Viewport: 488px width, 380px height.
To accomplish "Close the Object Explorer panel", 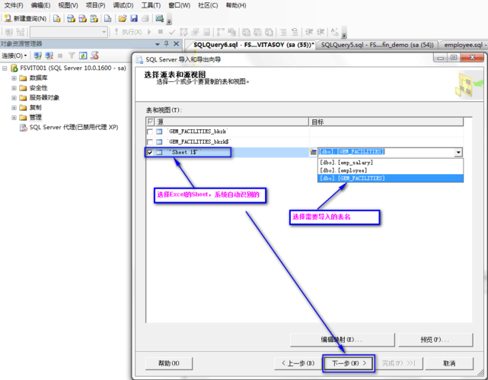I will tap(177, 43).
